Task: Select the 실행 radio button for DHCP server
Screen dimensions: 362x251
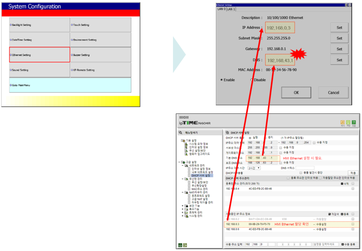Action: click(250, 138)
